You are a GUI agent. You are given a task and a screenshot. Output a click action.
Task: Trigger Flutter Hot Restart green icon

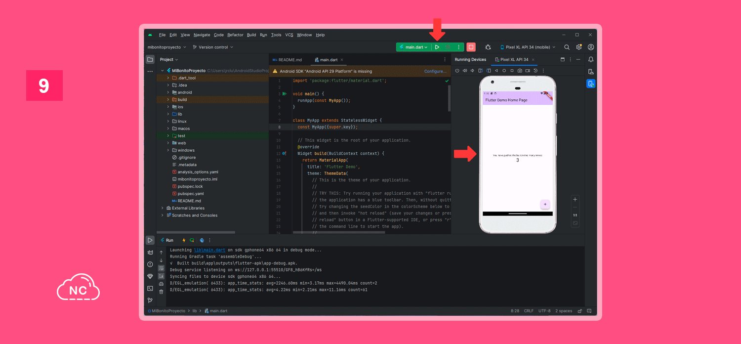(x=192, y=240)
